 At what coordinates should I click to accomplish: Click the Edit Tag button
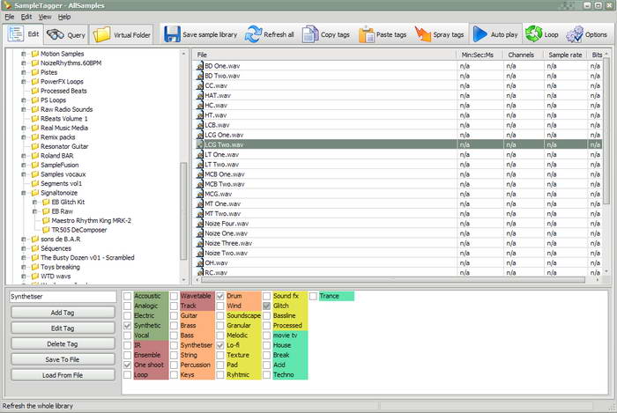point(63,328)
